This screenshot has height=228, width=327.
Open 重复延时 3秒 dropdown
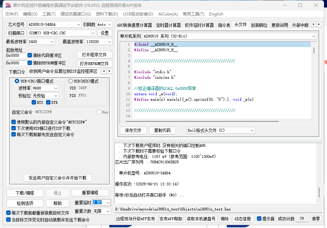pos(101,203)
